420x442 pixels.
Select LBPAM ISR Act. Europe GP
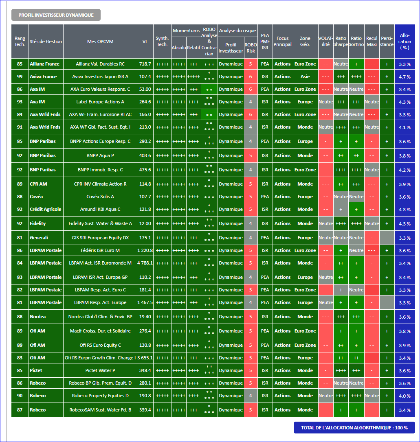click(x=100, y=278)
